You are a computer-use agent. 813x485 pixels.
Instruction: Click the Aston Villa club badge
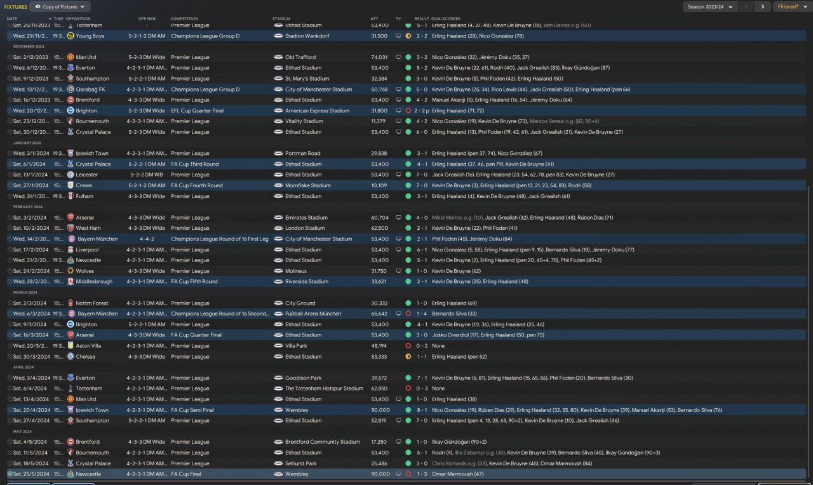(x=71, y=346)
